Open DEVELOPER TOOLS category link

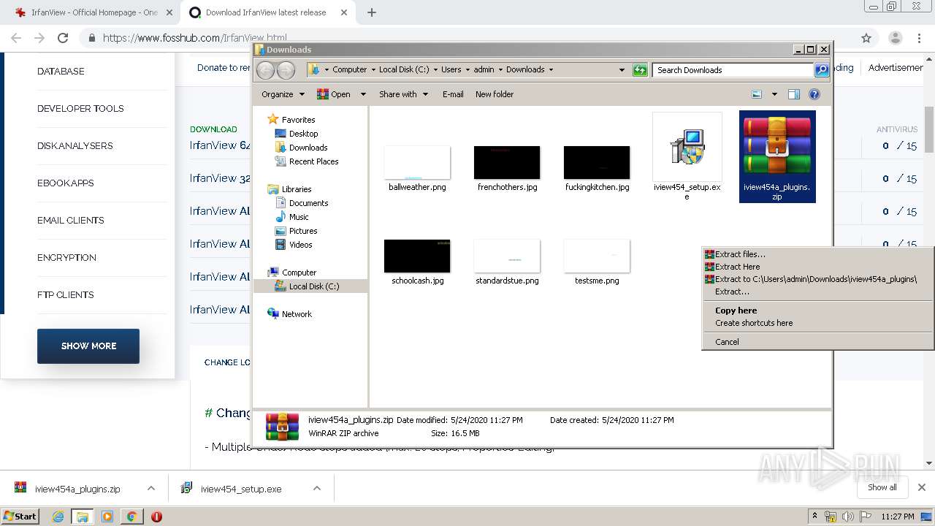pyautogui.click(x=80, y=109)
